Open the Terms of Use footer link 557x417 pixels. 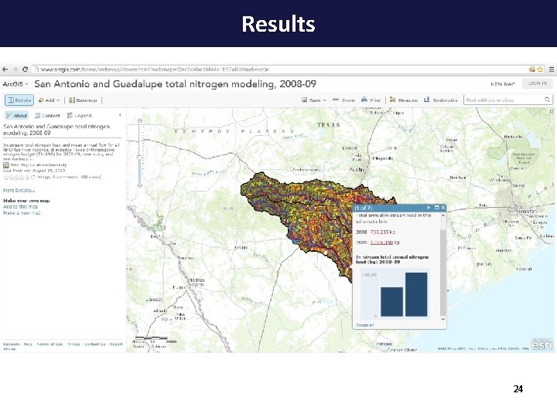(x=50, y=344)
